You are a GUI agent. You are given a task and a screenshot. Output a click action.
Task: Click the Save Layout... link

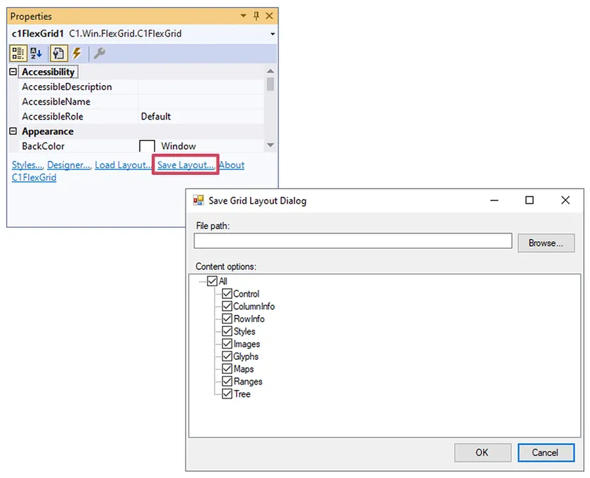click(x=185, y=165)
